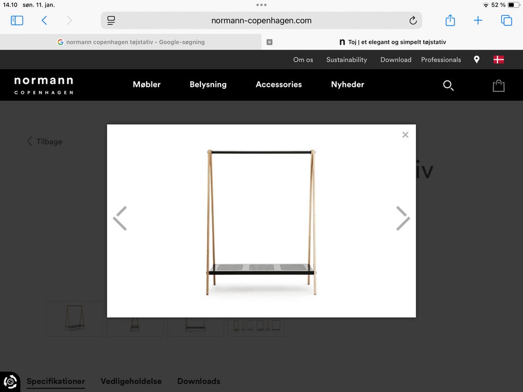This screenshot has height=392, width=523.
Task: Open the site search magnifier icon
Action: [x=448, y=85]
